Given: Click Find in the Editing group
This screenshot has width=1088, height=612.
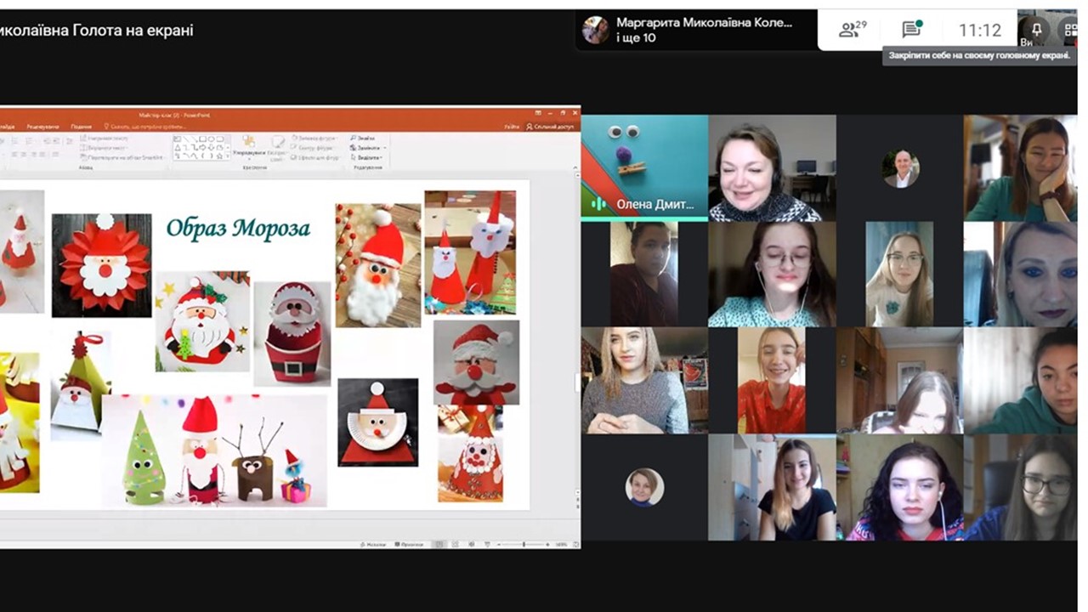Looking at the screenshot, I should (363, 137).
